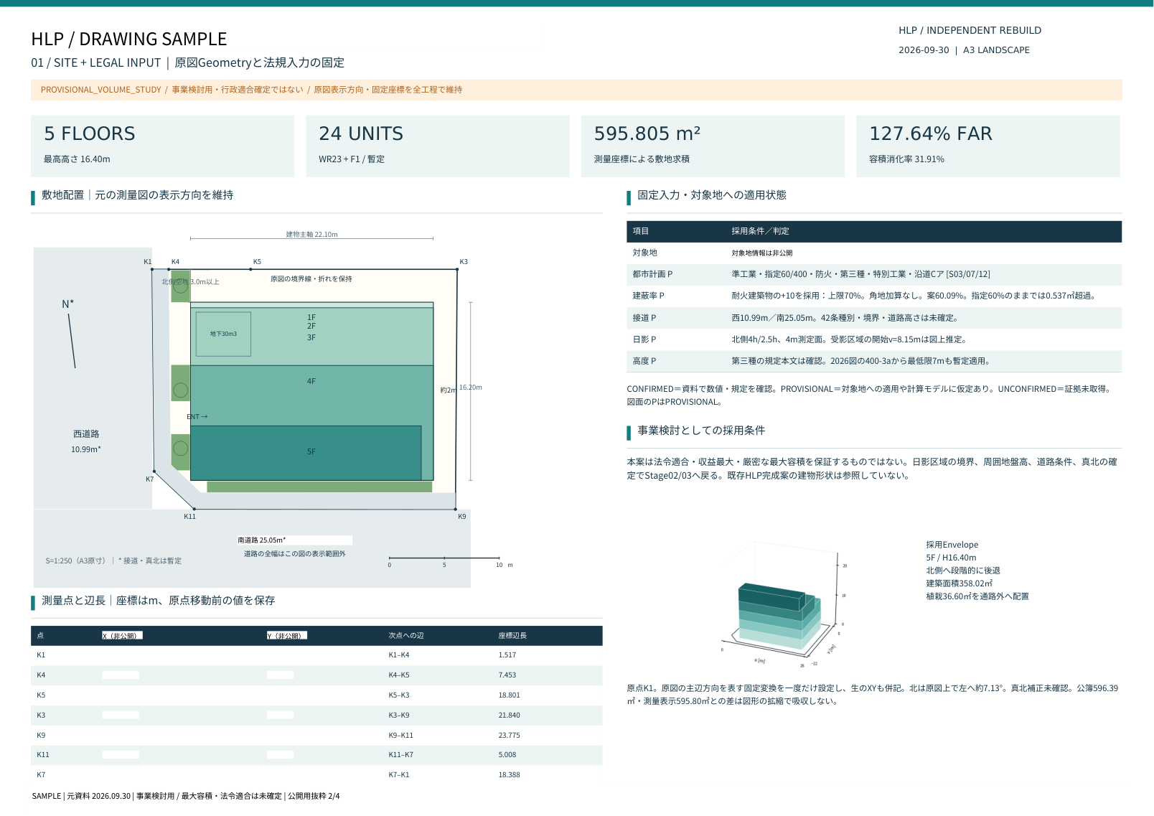Screen dimensions: 1154x816
Task: Click the "127.64% FAR" summary card
Action: 988,146
